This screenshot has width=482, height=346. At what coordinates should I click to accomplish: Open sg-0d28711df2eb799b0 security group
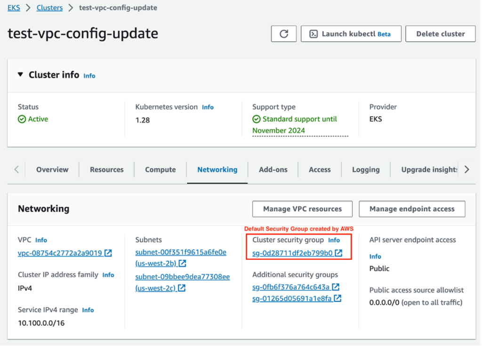tap(292, 253)
